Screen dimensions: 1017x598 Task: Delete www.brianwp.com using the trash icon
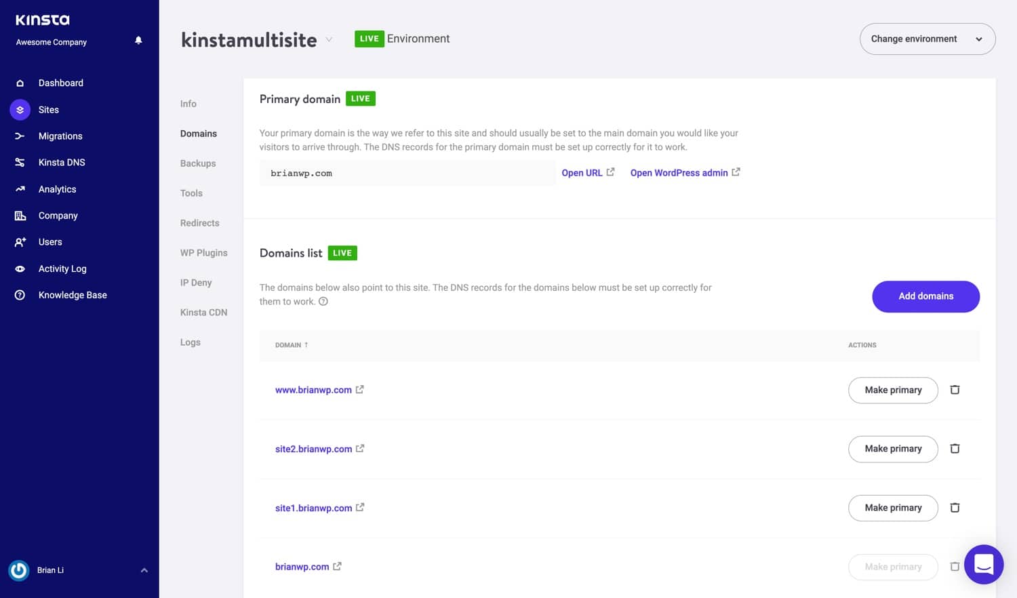tap(955, 390)
